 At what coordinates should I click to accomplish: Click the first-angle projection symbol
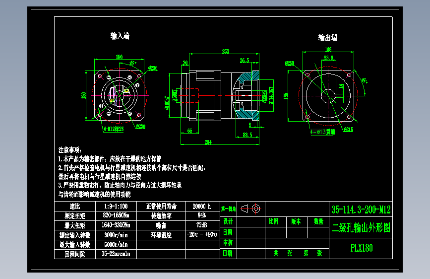(x=250, y=209)
